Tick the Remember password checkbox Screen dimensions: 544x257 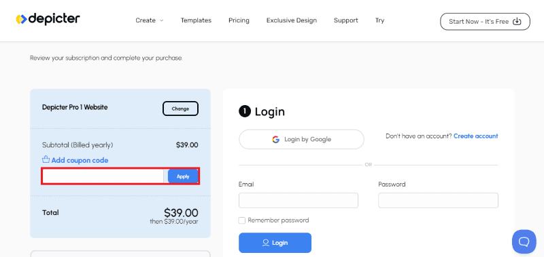point(242,220)
